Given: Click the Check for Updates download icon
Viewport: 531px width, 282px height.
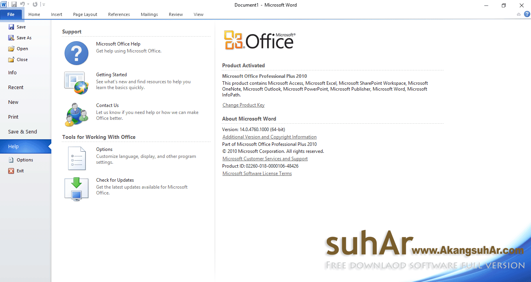Looking at the screenshot, I should tap(76, 189).
